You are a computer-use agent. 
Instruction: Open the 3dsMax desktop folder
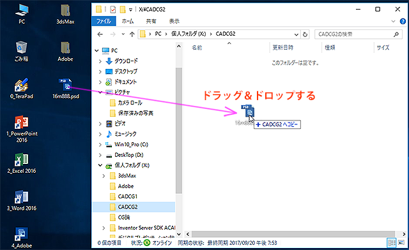pyautogui.click(x=65, y=14)
